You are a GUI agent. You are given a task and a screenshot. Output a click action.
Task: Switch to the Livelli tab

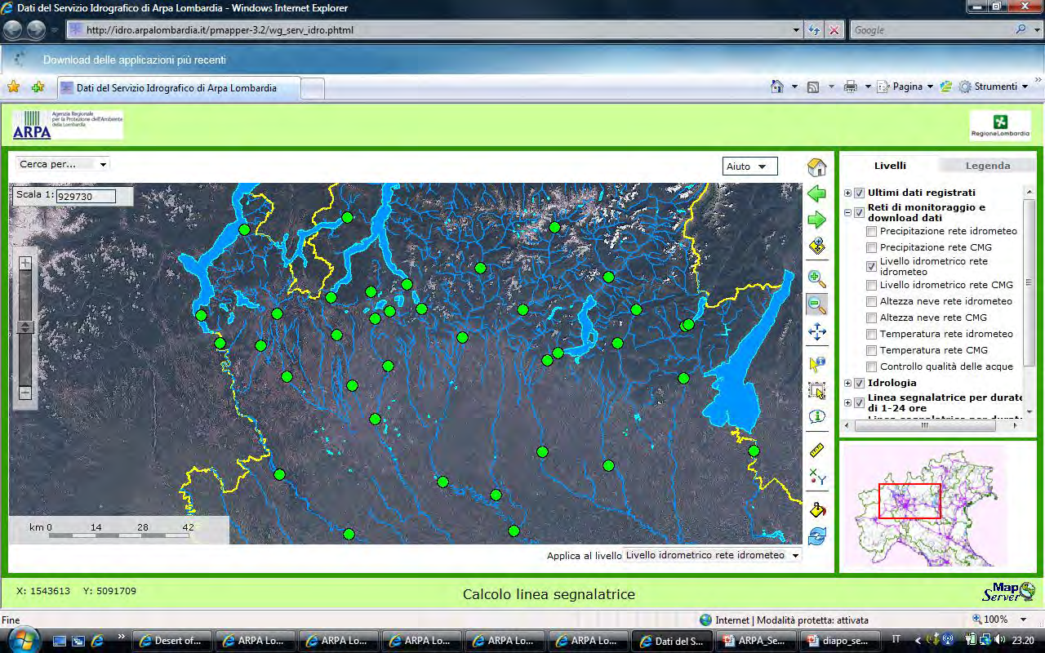click(x=890, y=165)
